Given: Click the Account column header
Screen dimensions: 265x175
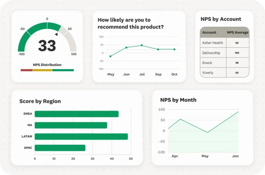Looking at the screenshot, I should pyautogui.click(x=209, y=32).
